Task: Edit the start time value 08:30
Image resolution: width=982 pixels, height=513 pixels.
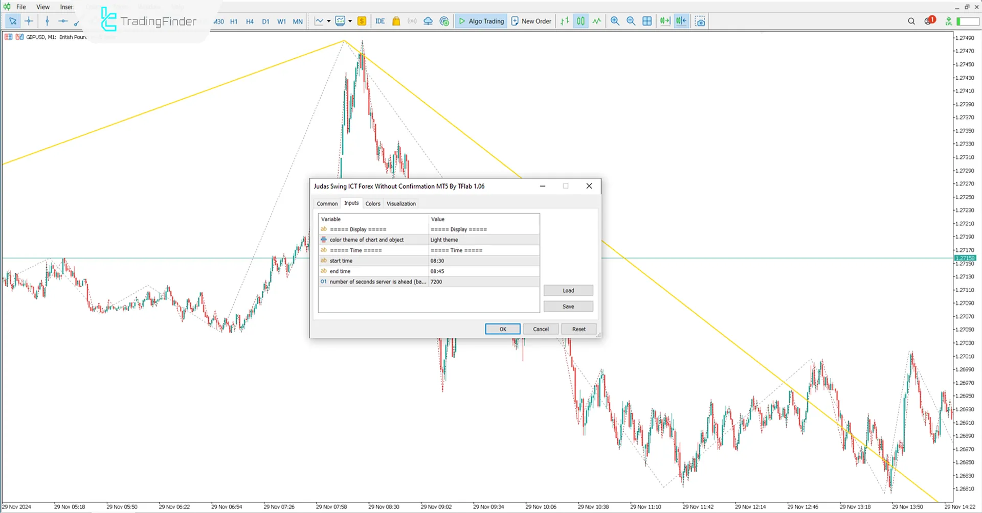Action: point(483,261)
